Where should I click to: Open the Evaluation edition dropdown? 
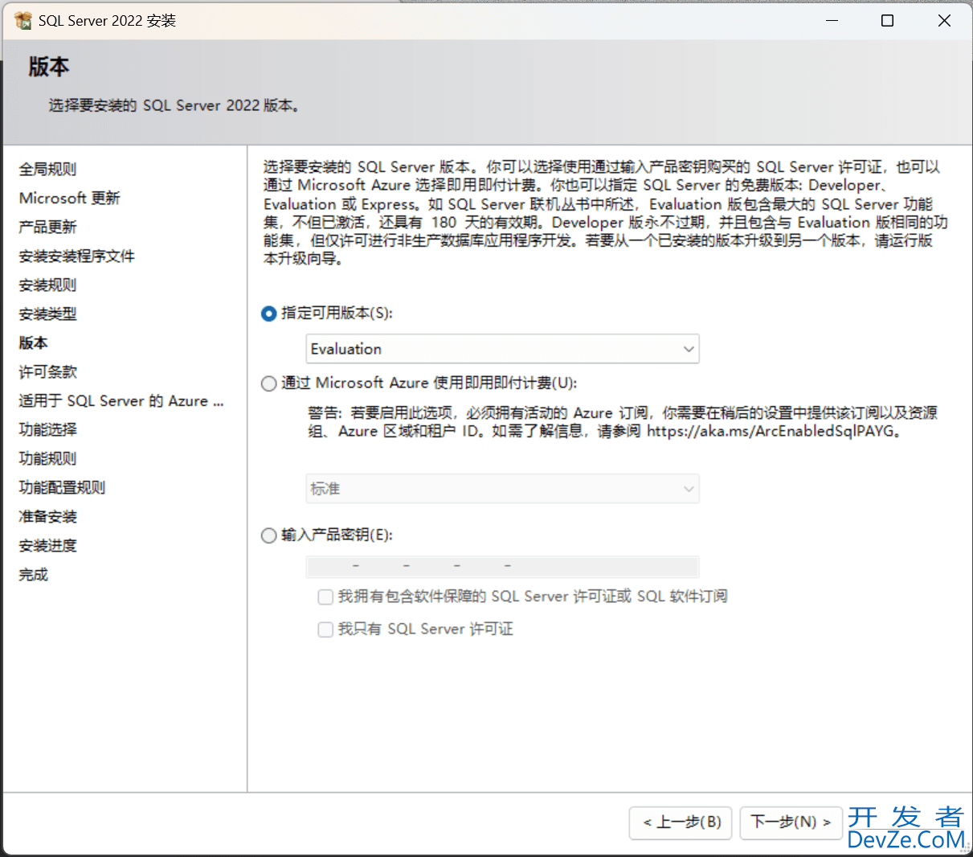tap(503, 349)
